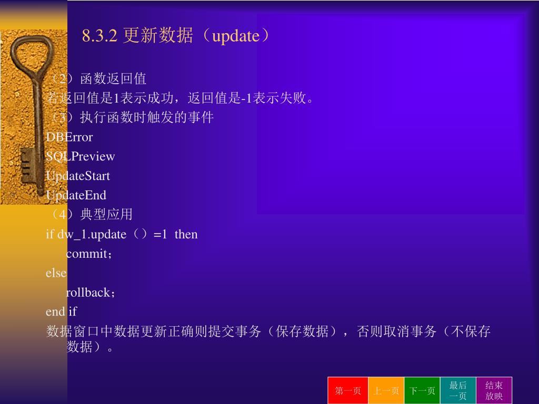Viewport: 539px width, 404px height.
Task: Click the line 若返回值是1表示成功
Action: tap(180, 98)
